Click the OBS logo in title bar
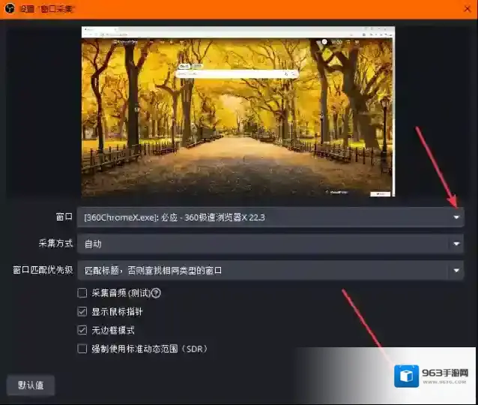 tap(10, 8)
